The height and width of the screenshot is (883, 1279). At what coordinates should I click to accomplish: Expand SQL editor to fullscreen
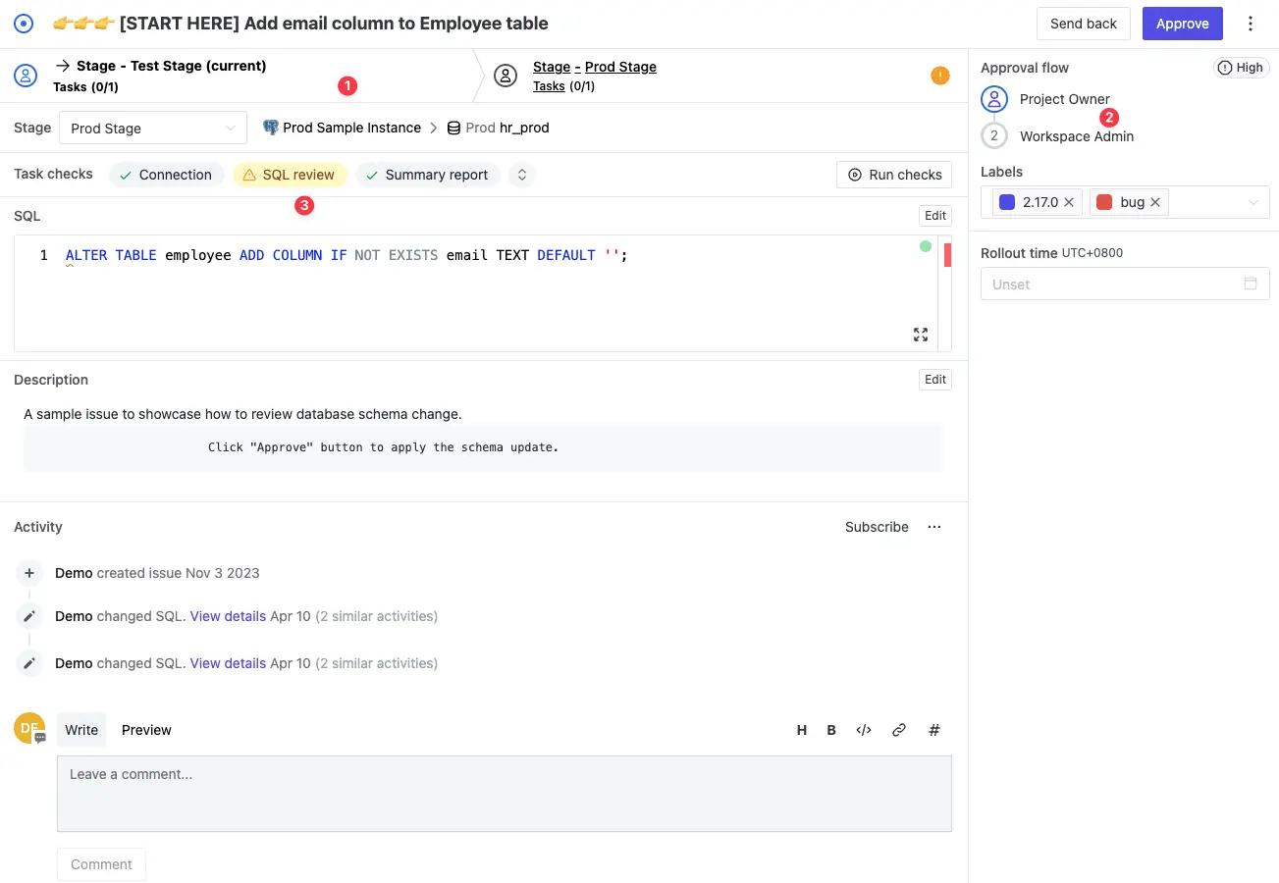pyautogui.click(x=921, y=335)
